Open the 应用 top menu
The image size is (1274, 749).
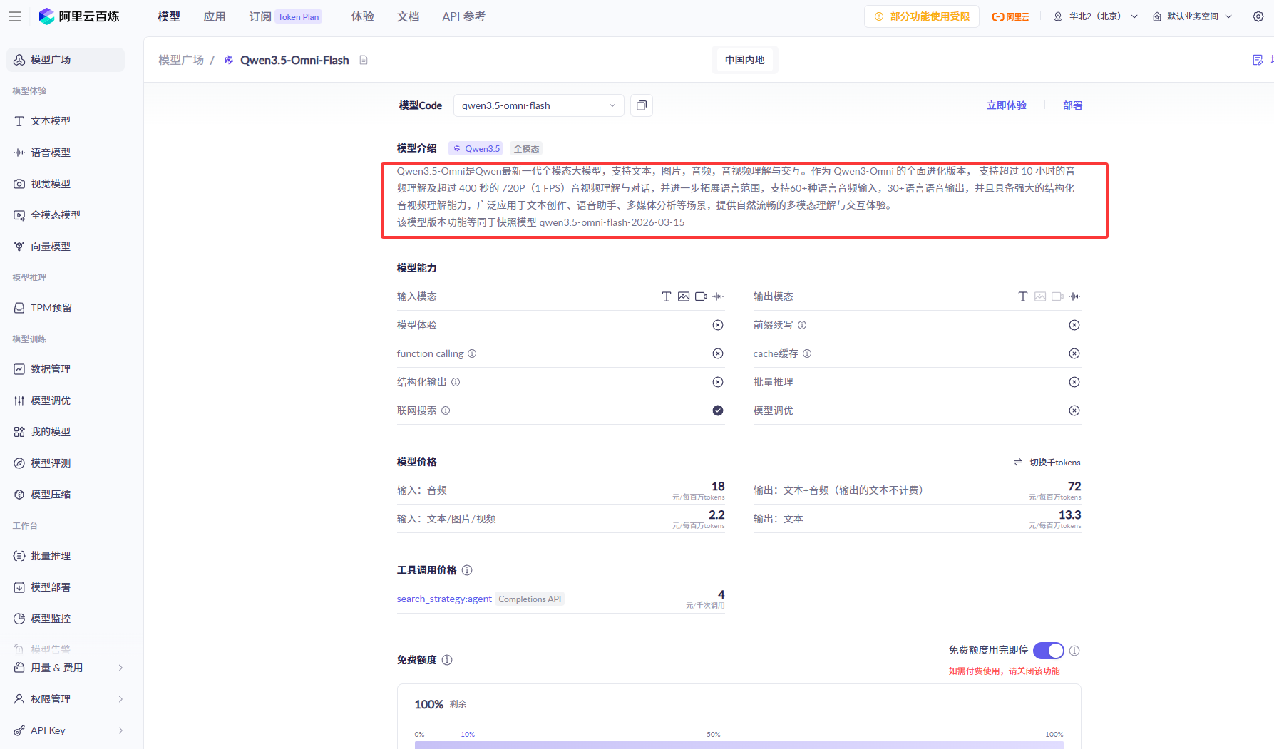point(215,16)
